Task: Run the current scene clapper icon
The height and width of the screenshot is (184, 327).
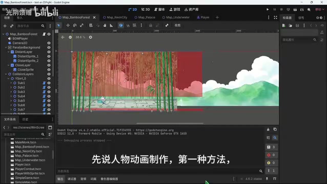Action: click(295, 9)
